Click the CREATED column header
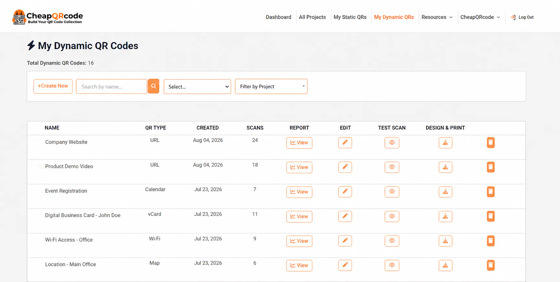 [x=207, y=128]
